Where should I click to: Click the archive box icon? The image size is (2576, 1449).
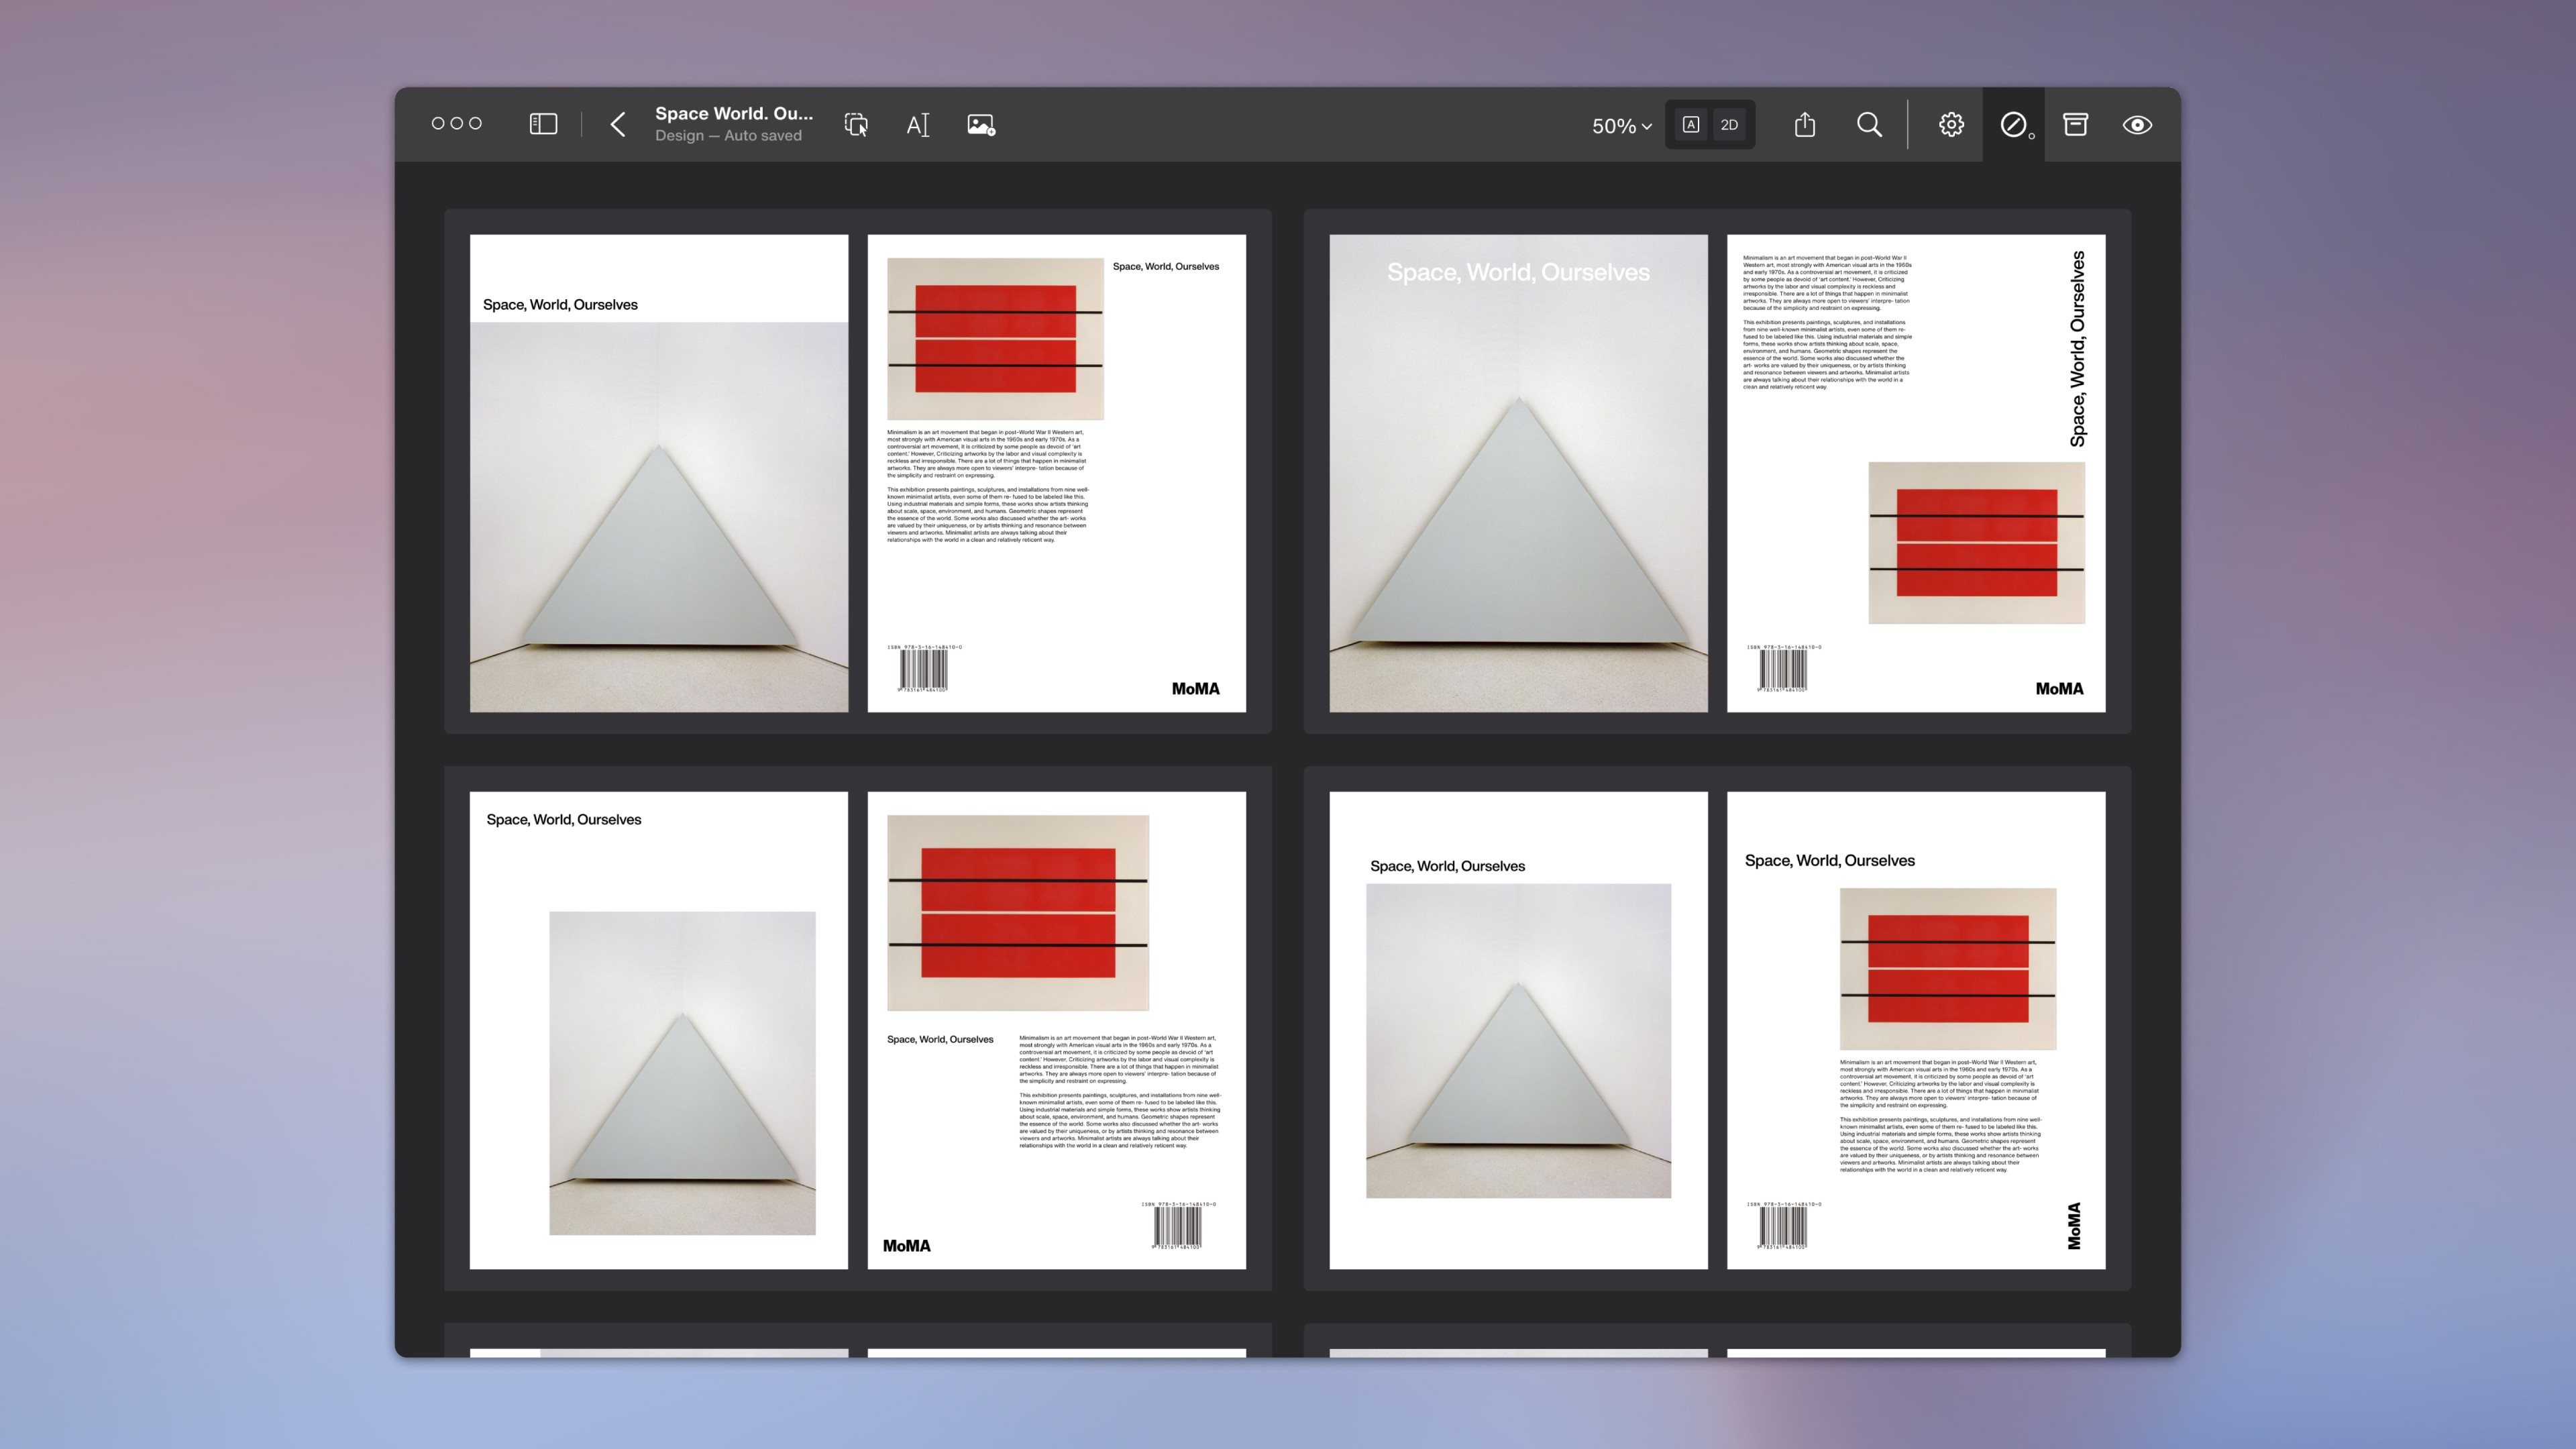[x=2075, y=124]
